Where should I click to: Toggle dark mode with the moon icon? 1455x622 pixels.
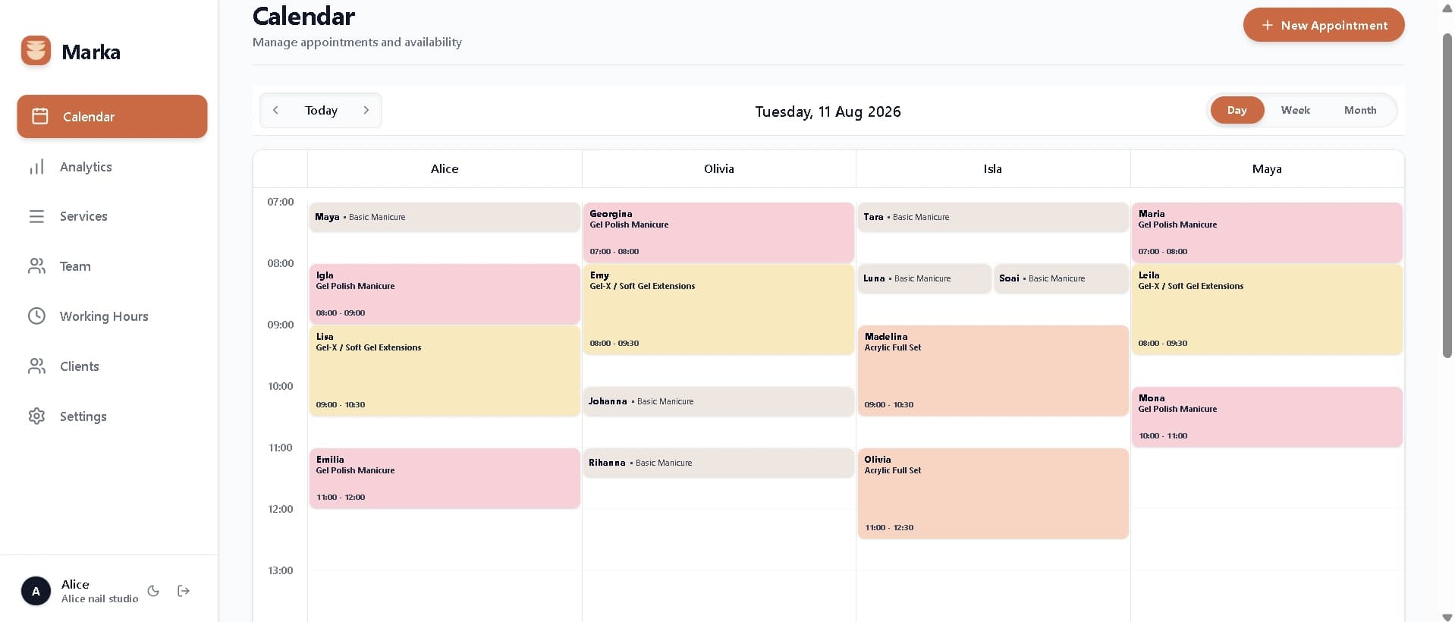pyautogui.click(x=153, y=591)
